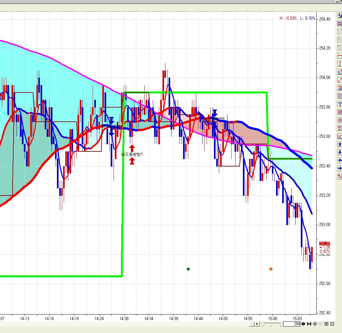Screen dimensions: 342x333
Task: Click the scroll-right arrow on the bottom scrollbar
Action: pyautogui.click(x=257, y=324)
